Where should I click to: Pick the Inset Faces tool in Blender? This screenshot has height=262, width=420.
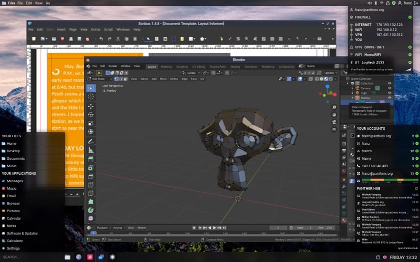(91, 168)
